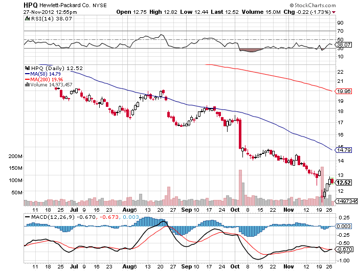This screenshot has height=271, width=358.
Task: Click the Sep label on the price panel date axis
Action: pos(186,210)
